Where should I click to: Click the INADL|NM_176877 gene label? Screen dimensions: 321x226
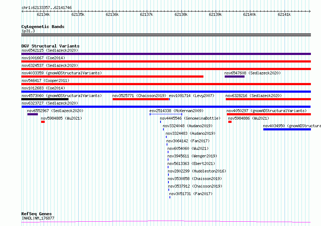point(38,218)
